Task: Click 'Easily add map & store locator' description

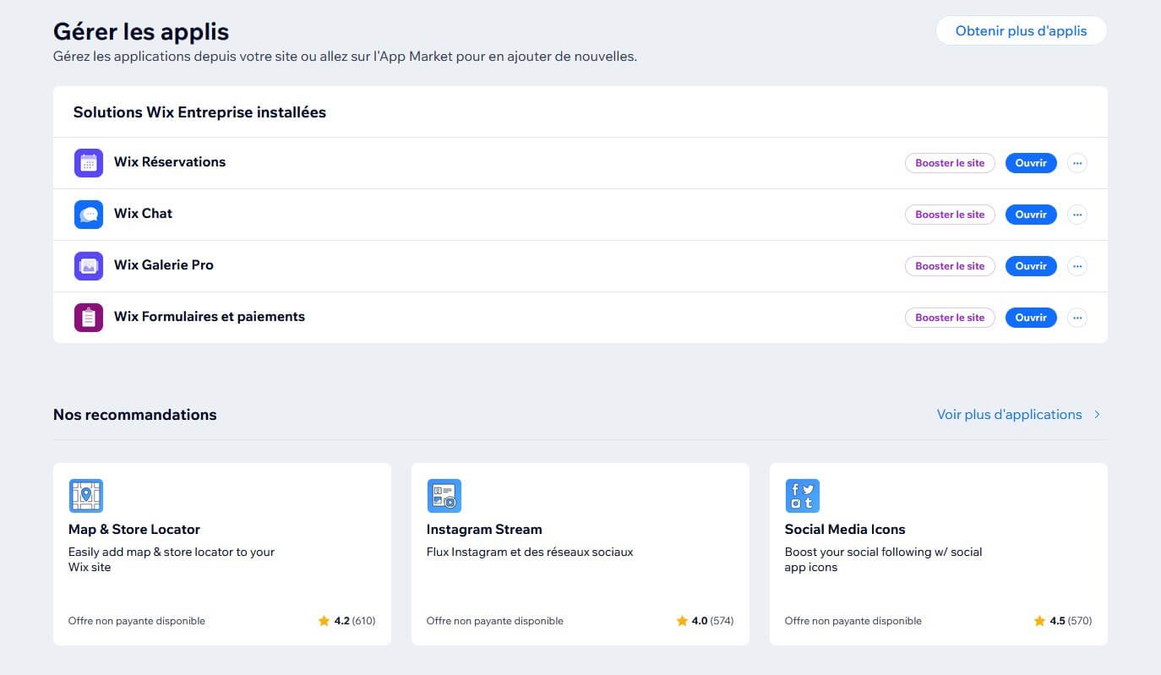Action: (172, 560)
